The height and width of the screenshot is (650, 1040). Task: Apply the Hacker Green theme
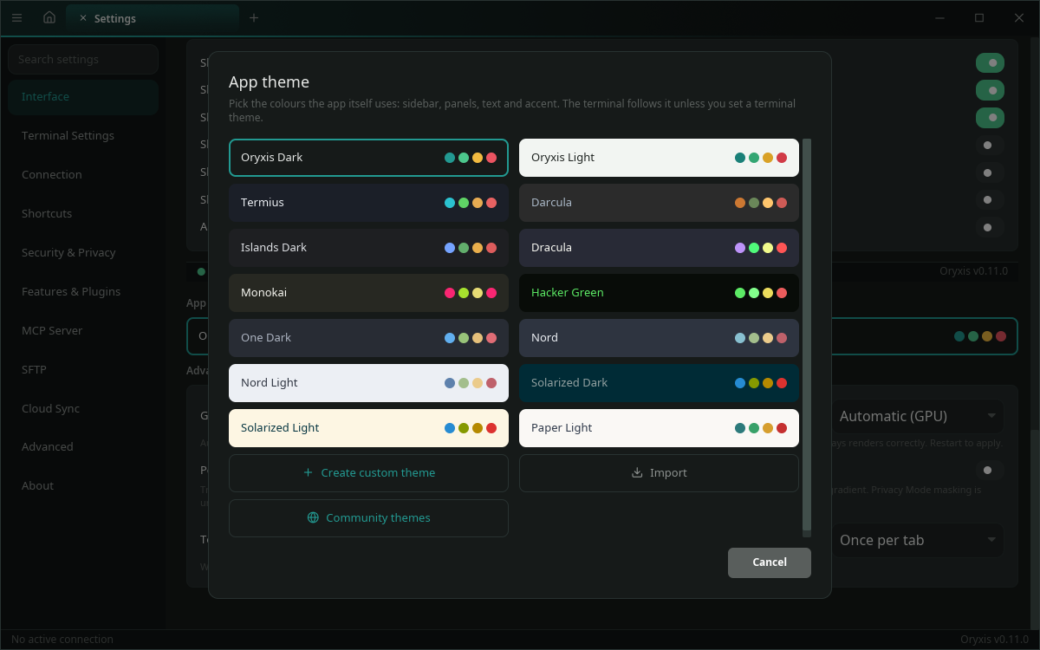click(659, 293)
